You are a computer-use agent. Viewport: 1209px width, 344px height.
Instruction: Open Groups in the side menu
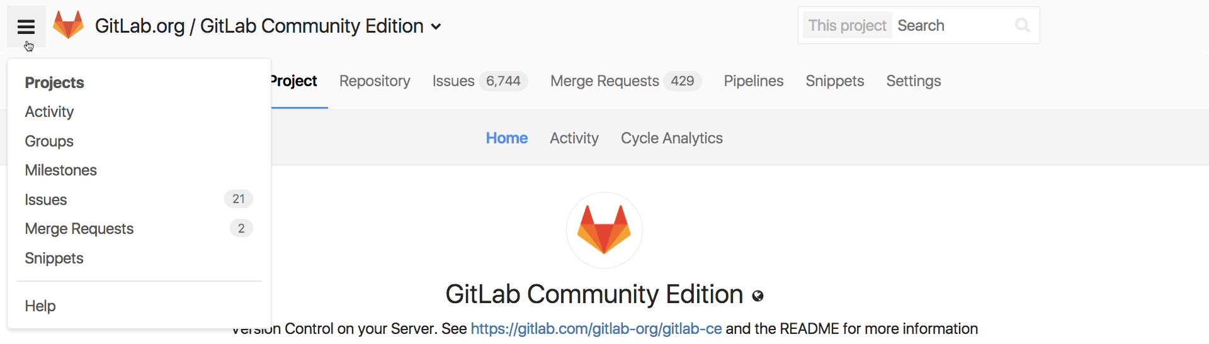click(x=49, y=141)
